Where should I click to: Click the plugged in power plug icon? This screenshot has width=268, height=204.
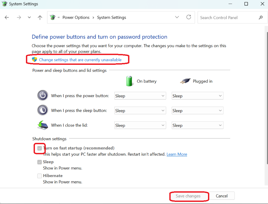point(185,81)
